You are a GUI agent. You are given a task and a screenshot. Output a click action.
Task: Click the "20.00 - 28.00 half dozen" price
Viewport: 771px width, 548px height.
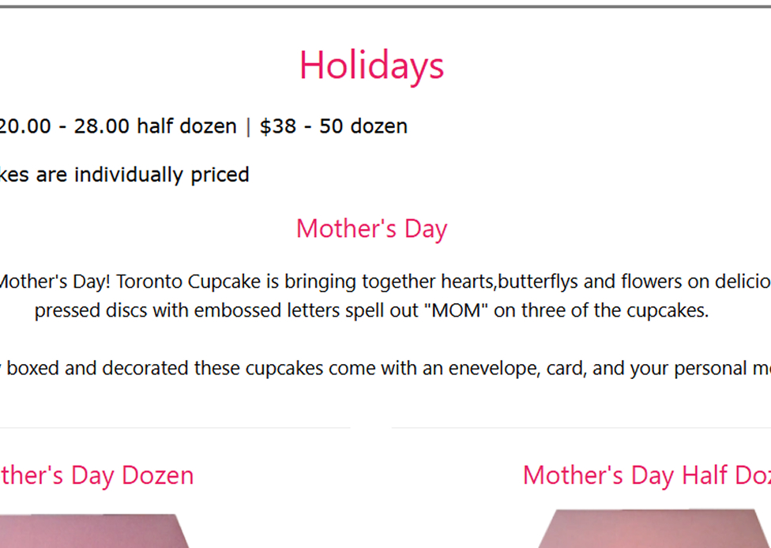[118, 126]
